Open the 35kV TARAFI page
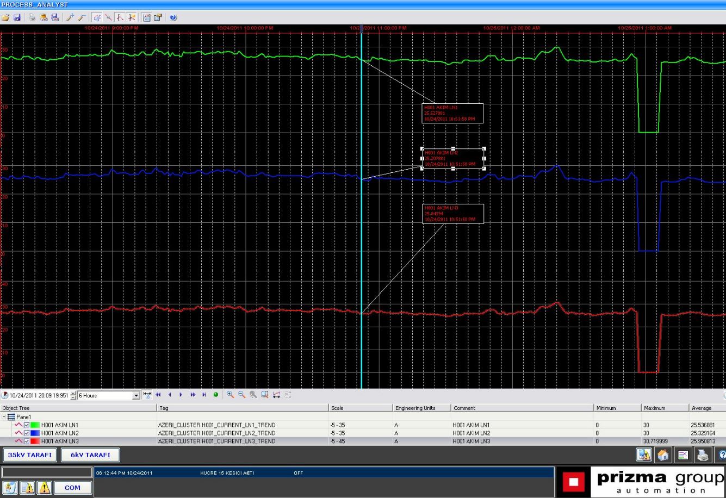Screen dimensions: 726x498 point(29,455)
